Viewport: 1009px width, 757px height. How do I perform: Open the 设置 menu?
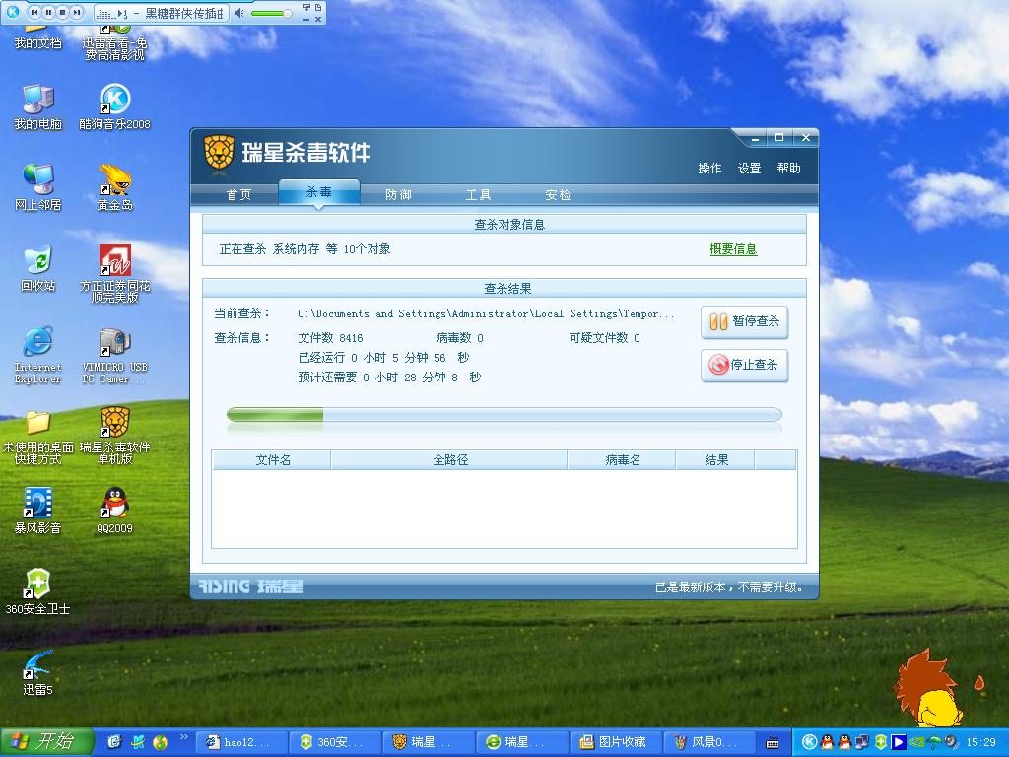[749, 168]
